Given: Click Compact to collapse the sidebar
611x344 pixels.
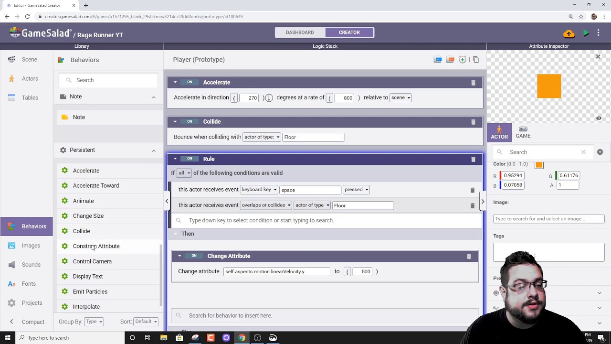Looking at the screenshot, I should [26, 322].
